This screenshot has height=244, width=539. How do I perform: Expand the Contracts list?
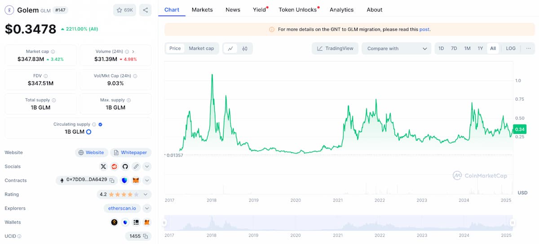[x=147, y=180]
